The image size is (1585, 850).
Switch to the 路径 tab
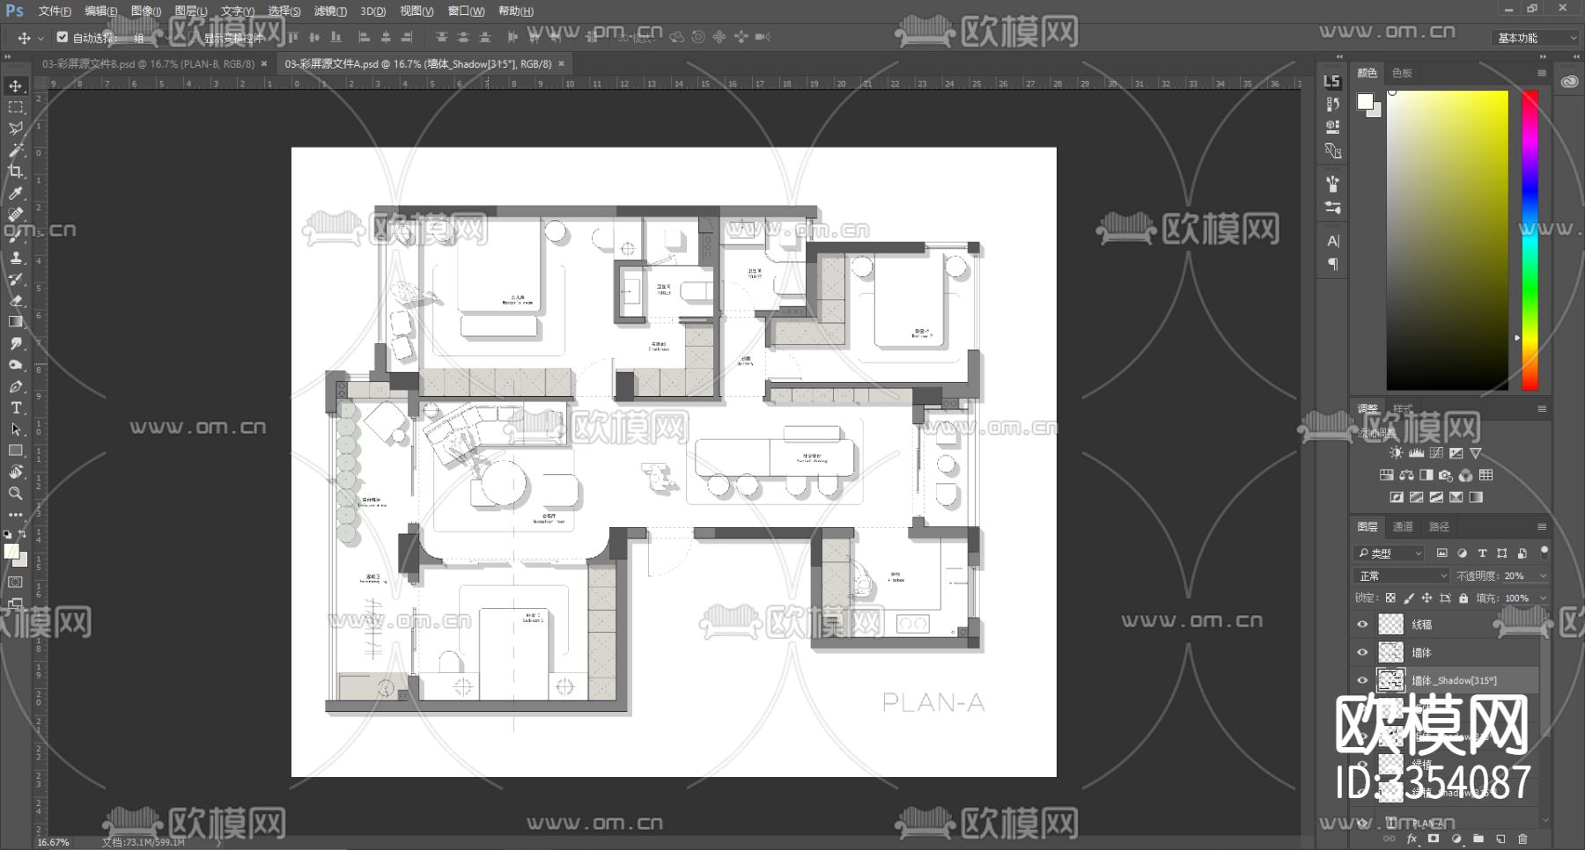pos(1439,526)
